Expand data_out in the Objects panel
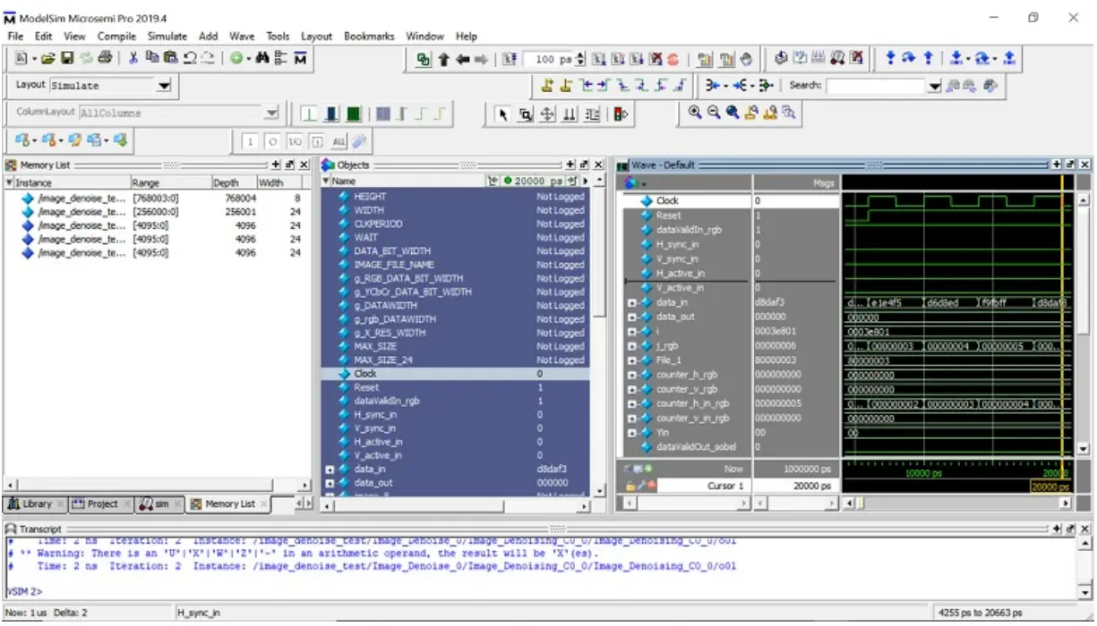The height and width of the screenshot is (626, 1097). tap(330, 483)
